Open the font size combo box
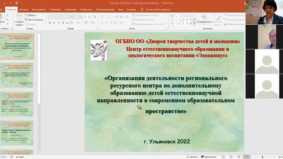283x159 pixels. [x=77, y=17]
